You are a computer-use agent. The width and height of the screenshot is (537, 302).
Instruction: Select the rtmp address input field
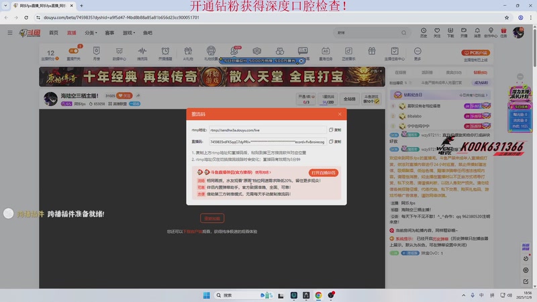(267, 130)
